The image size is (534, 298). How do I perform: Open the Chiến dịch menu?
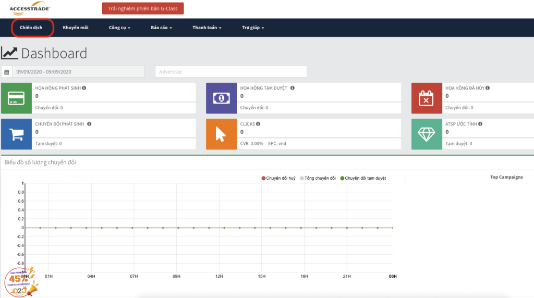31,28
